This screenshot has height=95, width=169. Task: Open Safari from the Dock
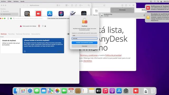point(30,91)
